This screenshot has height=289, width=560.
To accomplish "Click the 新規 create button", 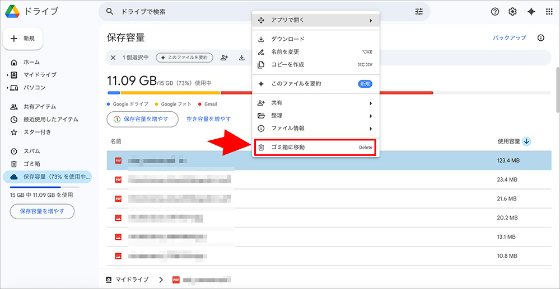I will point(23,39).
